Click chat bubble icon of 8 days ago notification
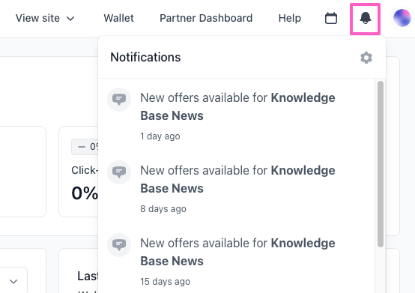 click(x=119, y=172)
